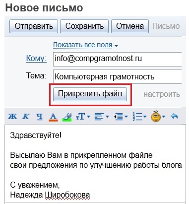Open the smiley emoticon picker
The width and height of the screenshot is (189, 204).
tap(156, 116)
